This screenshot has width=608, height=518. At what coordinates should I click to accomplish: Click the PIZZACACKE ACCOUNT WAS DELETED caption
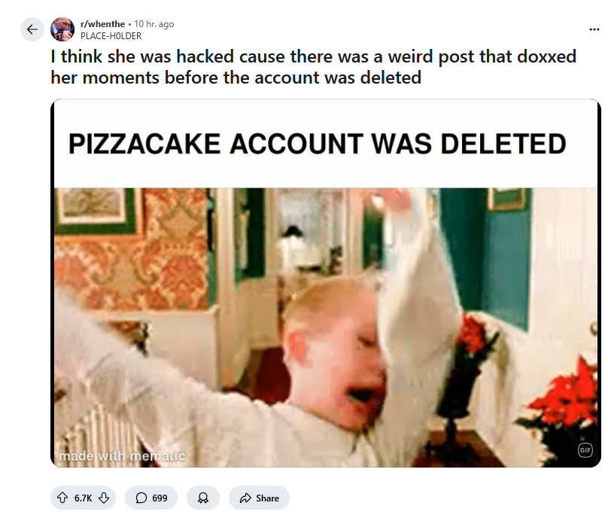[318, 144]
